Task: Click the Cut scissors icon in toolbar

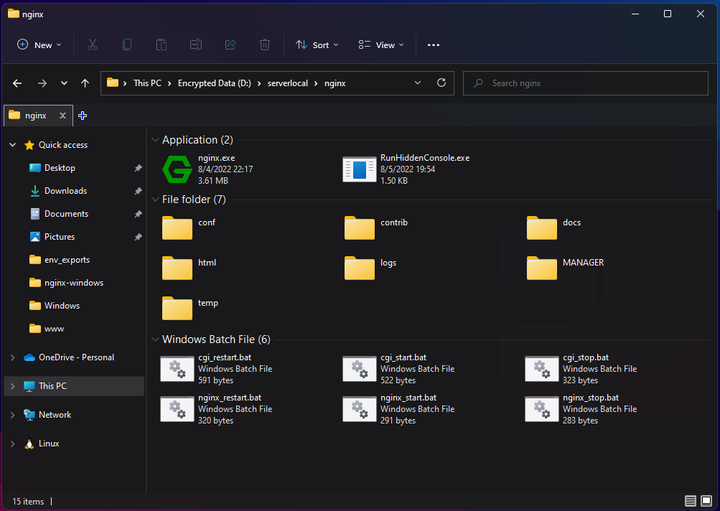Action: pyautogui.click(x=93, y=44)
